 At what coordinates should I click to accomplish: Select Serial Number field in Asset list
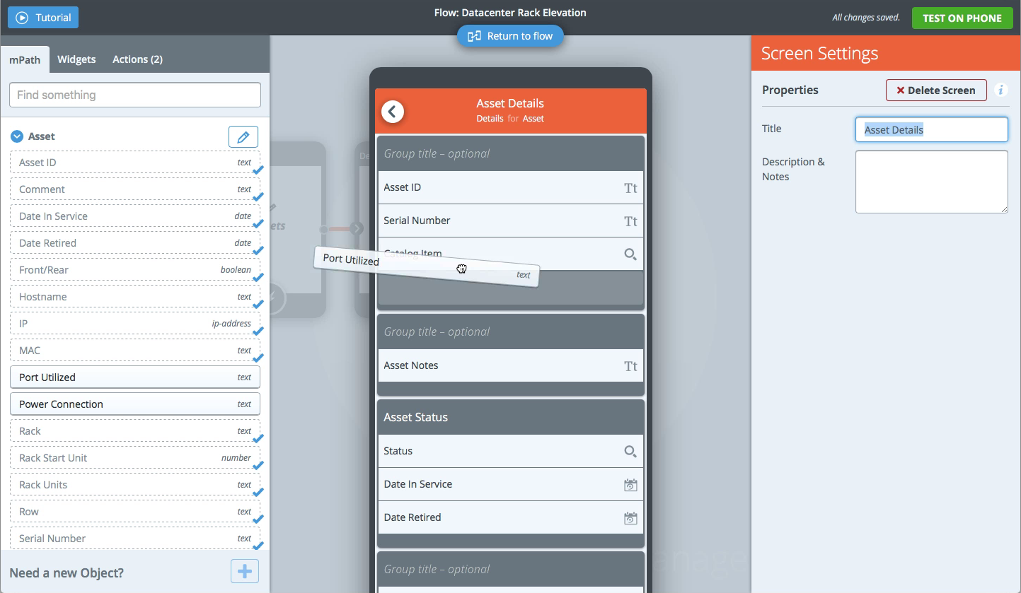pyautogui.click(x=135, y=538)
